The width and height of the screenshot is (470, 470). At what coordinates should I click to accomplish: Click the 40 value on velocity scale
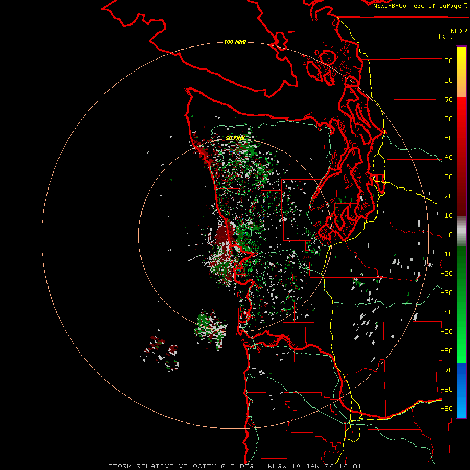[x=449, y=157]
